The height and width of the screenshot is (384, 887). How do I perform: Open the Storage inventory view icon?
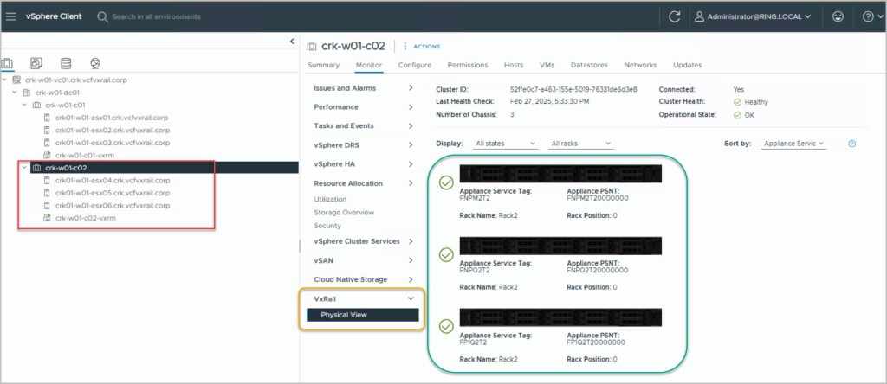[66, 63]
